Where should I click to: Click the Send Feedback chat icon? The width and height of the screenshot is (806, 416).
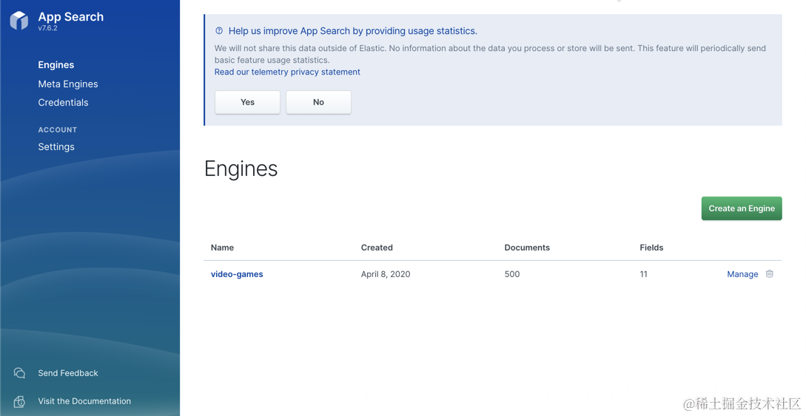[19, 373]
